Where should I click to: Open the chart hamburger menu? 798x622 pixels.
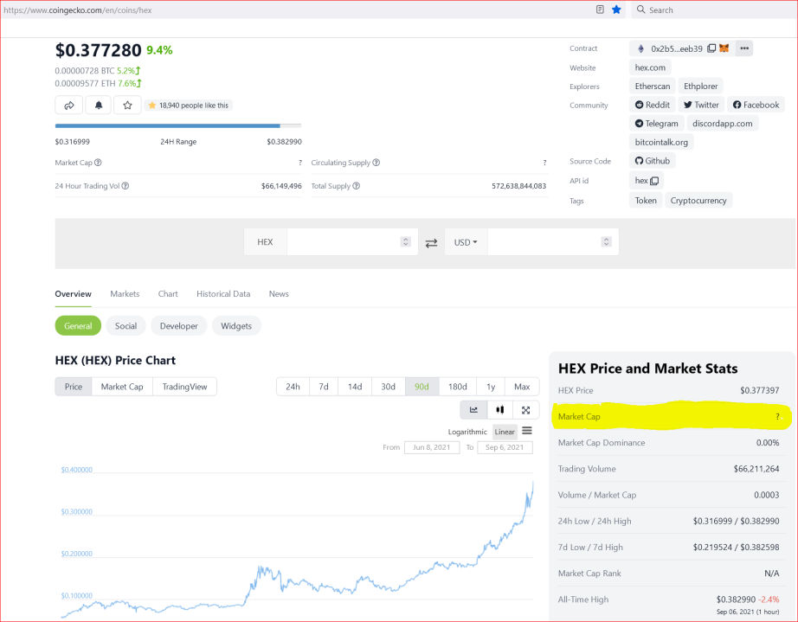pos(527,431)
